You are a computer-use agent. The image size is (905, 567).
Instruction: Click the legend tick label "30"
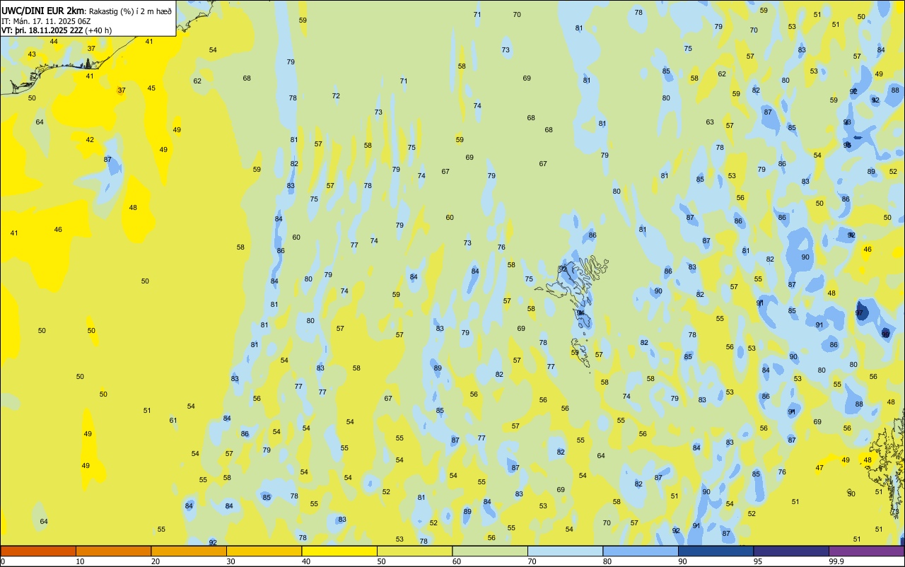(x=230, y=561)
